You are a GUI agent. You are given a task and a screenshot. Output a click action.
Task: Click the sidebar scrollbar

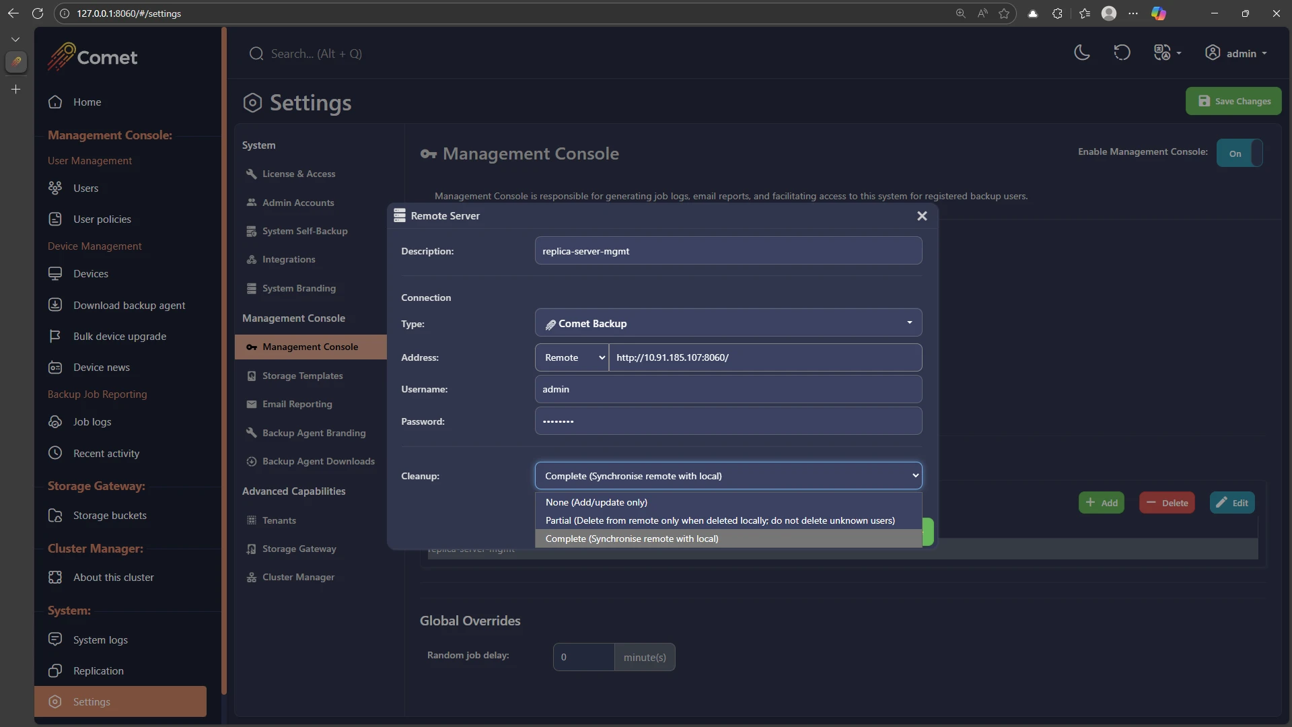224,361
